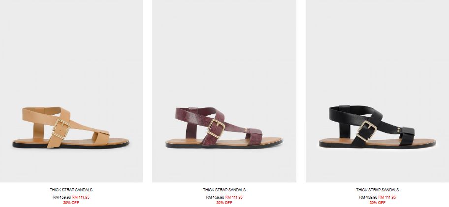Open the tan thick strap sandal image
Screen dimensions: 449x207
[71, 91]
